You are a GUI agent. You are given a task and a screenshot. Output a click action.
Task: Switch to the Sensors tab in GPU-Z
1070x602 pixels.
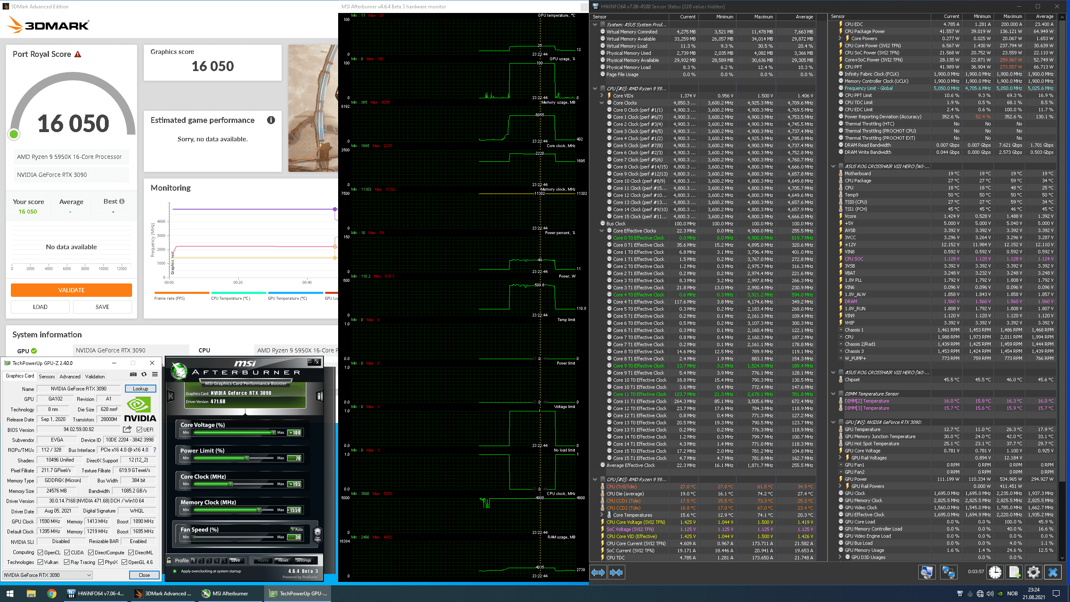coord(47,376)
